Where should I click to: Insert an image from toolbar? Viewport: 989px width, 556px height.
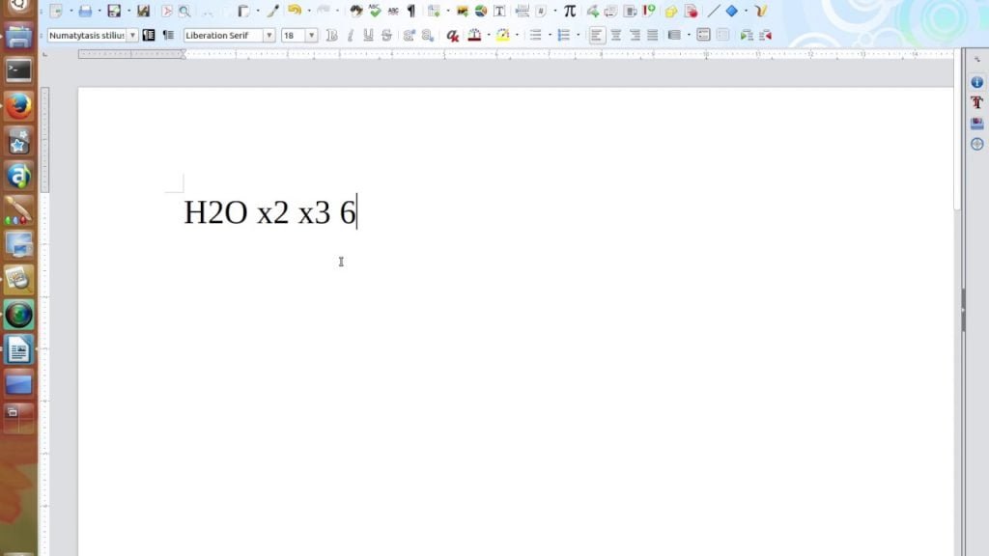pos(463,12)
